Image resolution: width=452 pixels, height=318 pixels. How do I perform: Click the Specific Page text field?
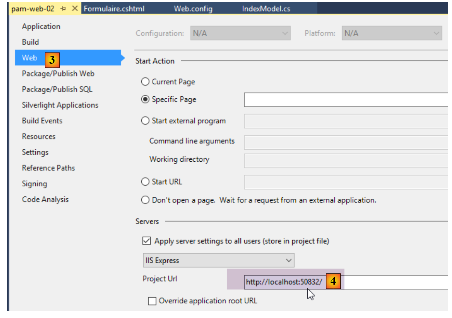pos(346,100)
